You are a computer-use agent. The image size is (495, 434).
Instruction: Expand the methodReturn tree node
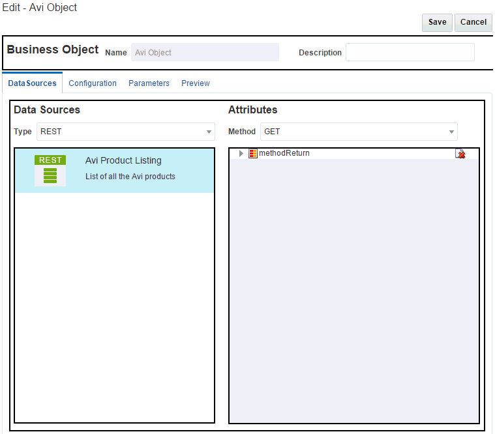241,154
